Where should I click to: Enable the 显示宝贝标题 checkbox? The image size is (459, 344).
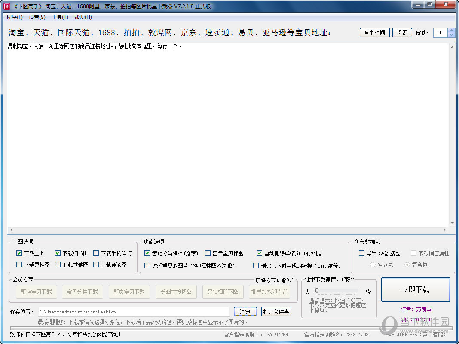(208, 253)
